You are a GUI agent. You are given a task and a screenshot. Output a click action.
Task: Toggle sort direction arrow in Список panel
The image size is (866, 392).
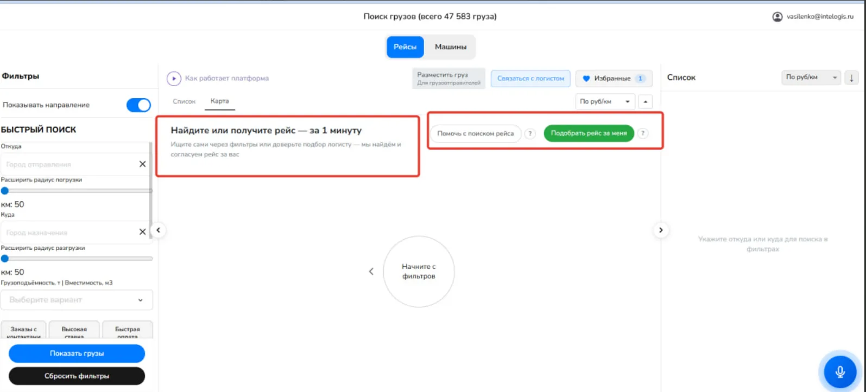coord(851,78)
